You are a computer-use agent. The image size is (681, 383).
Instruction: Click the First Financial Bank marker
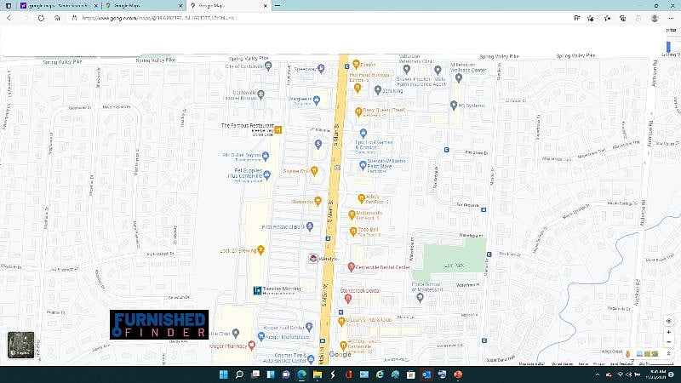[310, 226]
